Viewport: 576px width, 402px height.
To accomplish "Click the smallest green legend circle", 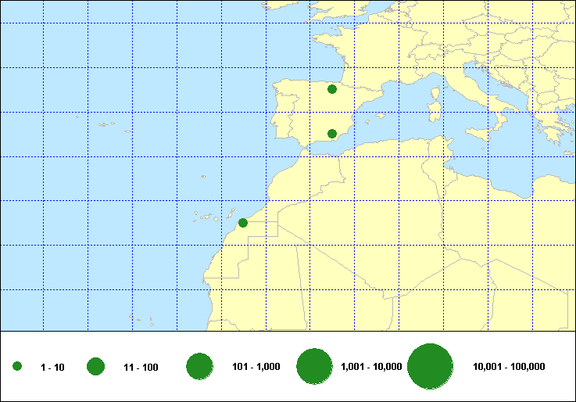I will 17,366.
